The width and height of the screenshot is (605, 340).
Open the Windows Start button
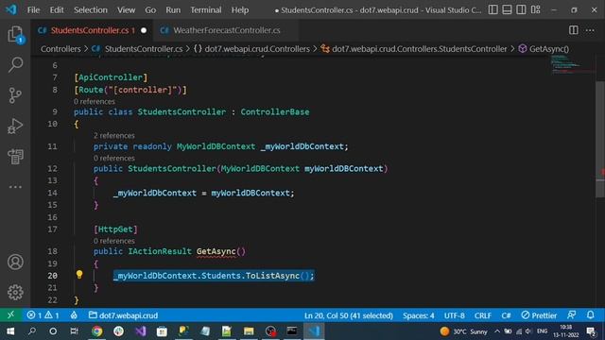(10, 331)
